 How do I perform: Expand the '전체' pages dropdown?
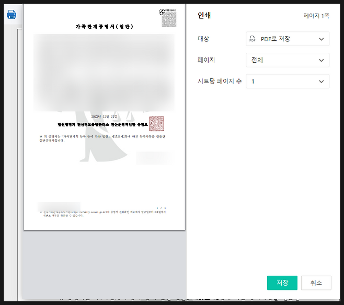click(287, 61)
